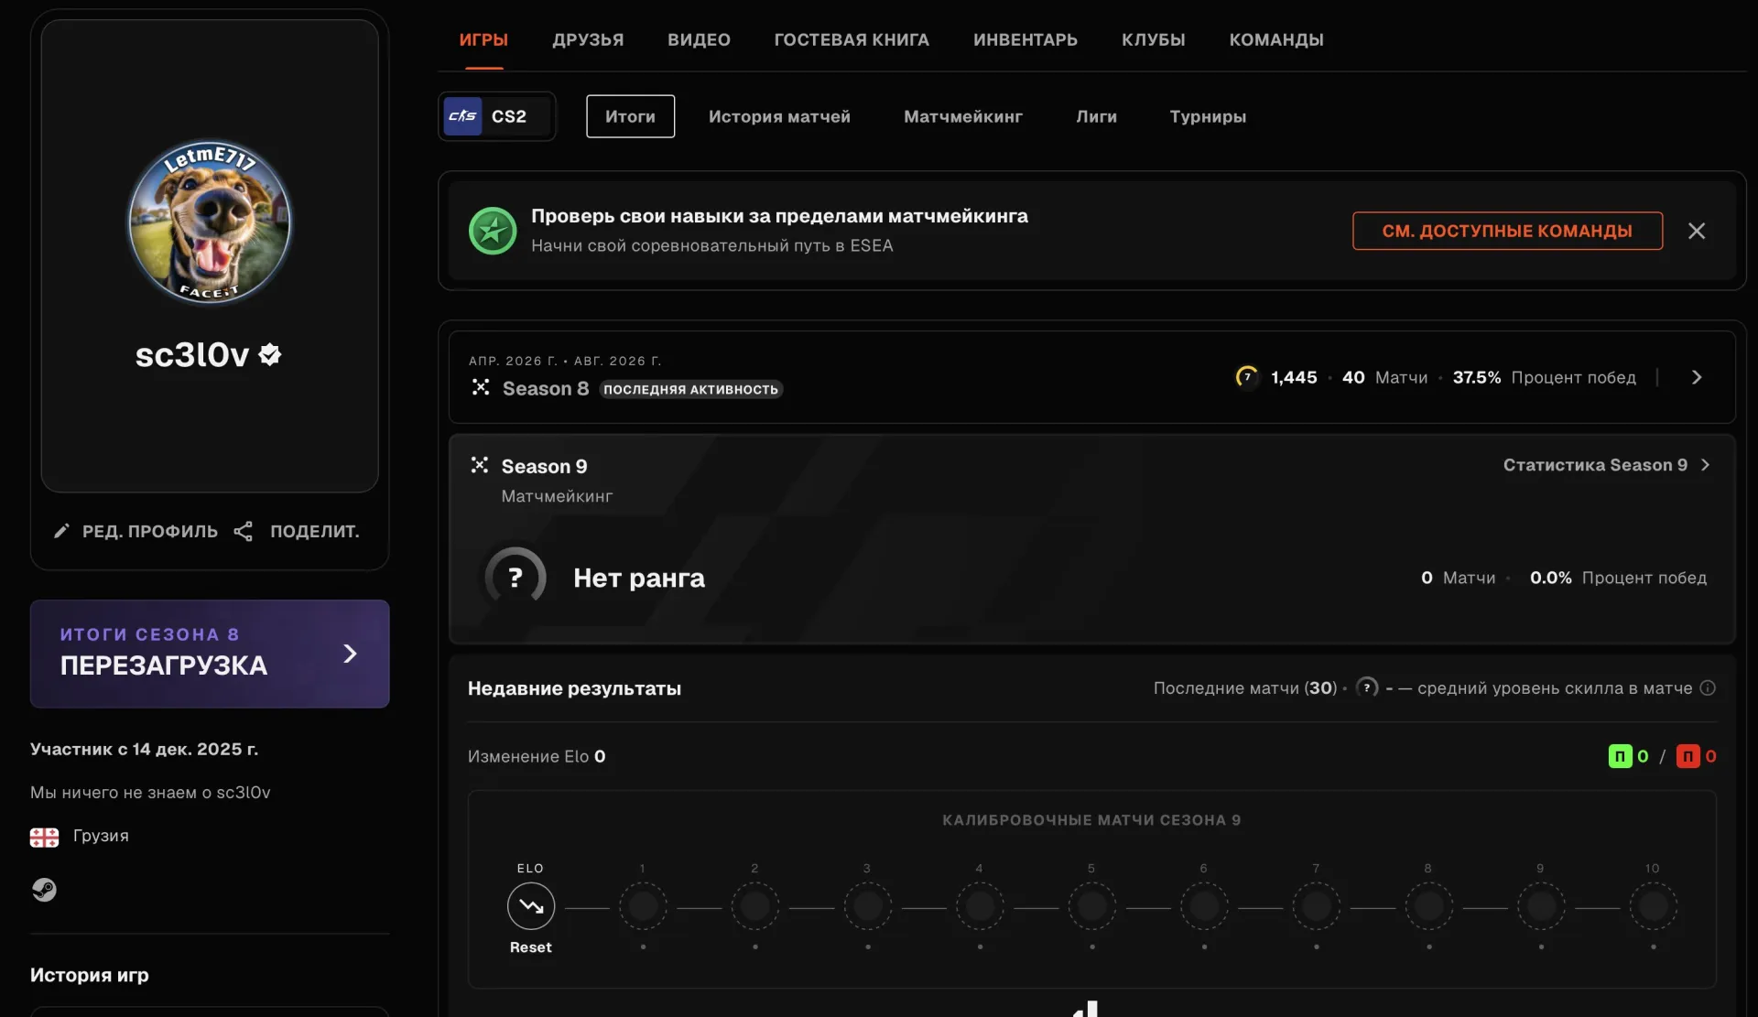The image size is (1758, 1017).
Task: Open the Steam account icon
Action: point(44,890)
